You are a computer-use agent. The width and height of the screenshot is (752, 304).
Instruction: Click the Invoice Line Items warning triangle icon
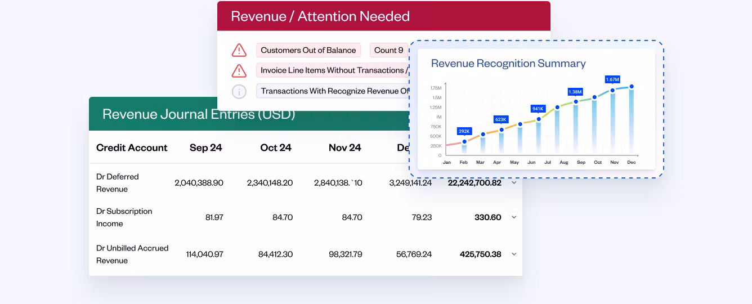239,70
